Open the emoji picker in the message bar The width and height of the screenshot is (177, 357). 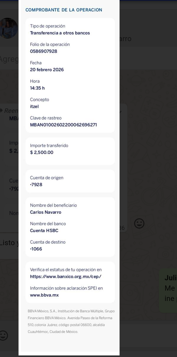pyautogui.click(x=4, y=335)
